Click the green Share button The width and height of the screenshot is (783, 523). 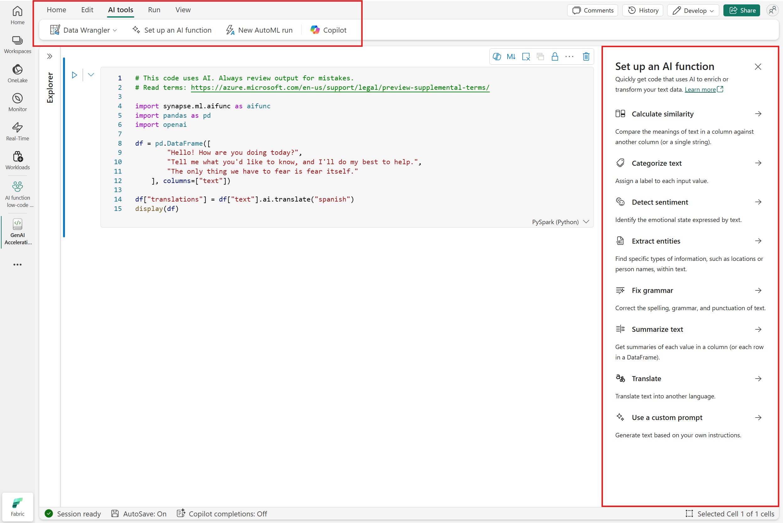pos(742,10)
